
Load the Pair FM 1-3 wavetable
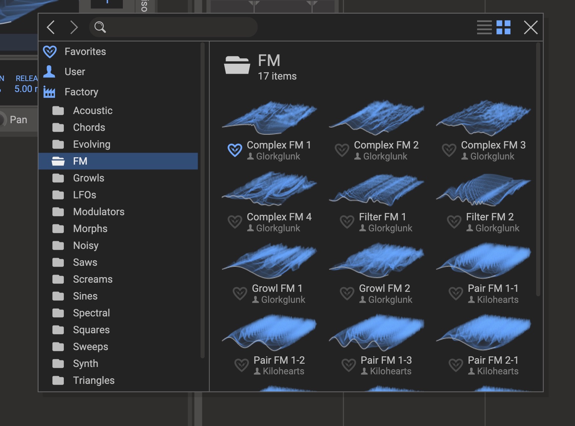pyautogui.click(x=376, y=334)
